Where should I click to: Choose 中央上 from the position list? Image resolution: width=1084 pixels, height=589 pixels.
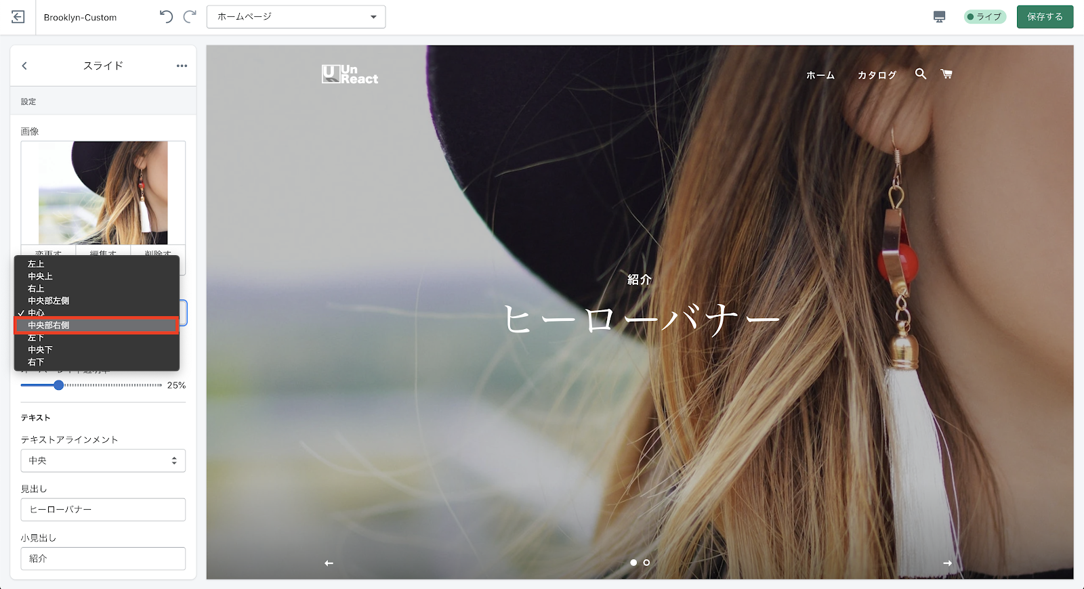point(41,276)
